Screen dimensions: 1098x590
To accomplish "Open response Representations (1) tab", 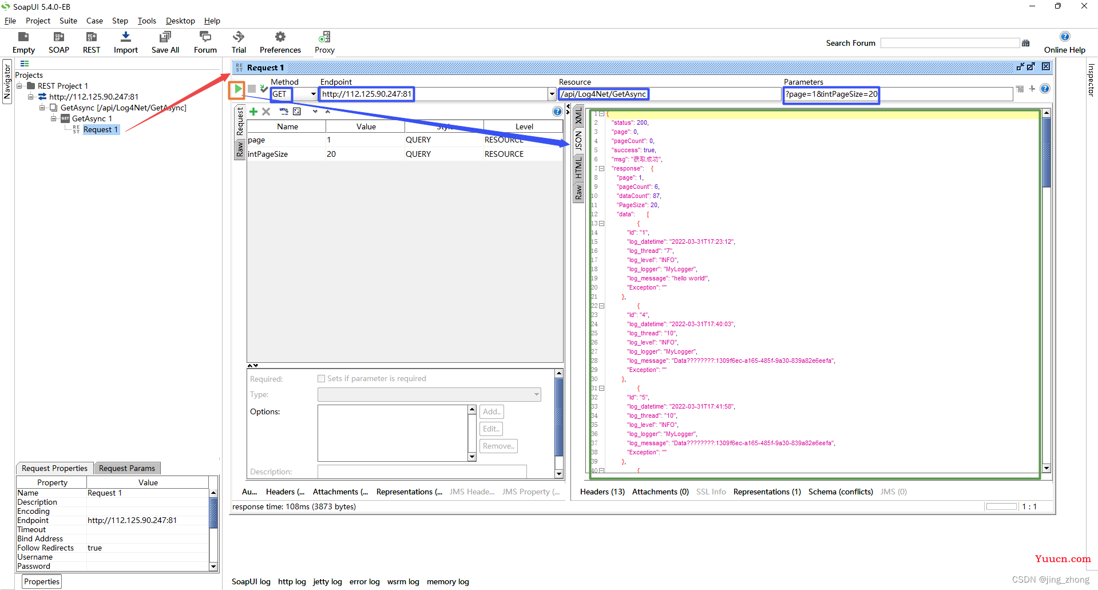I will [767, 492].
